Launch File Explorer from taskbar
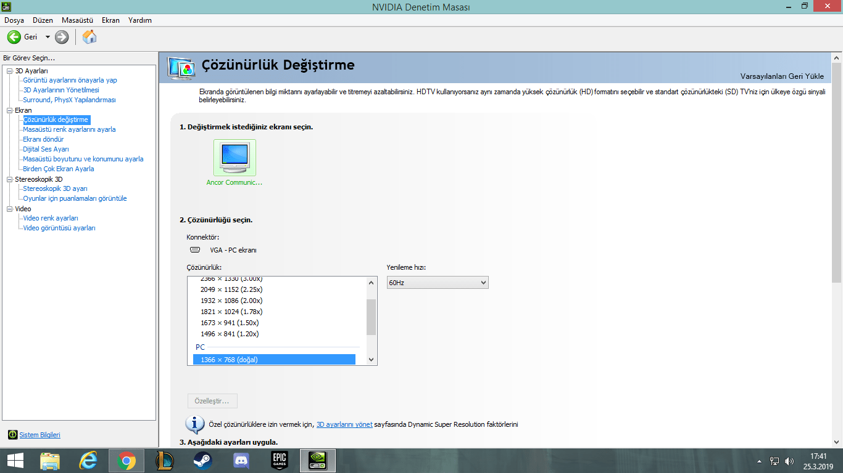 (x=50, y=461)
